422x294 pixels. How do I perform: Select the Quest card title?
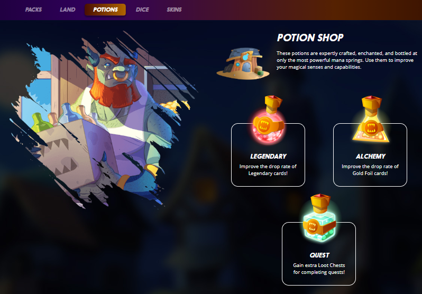click(319, 255)
